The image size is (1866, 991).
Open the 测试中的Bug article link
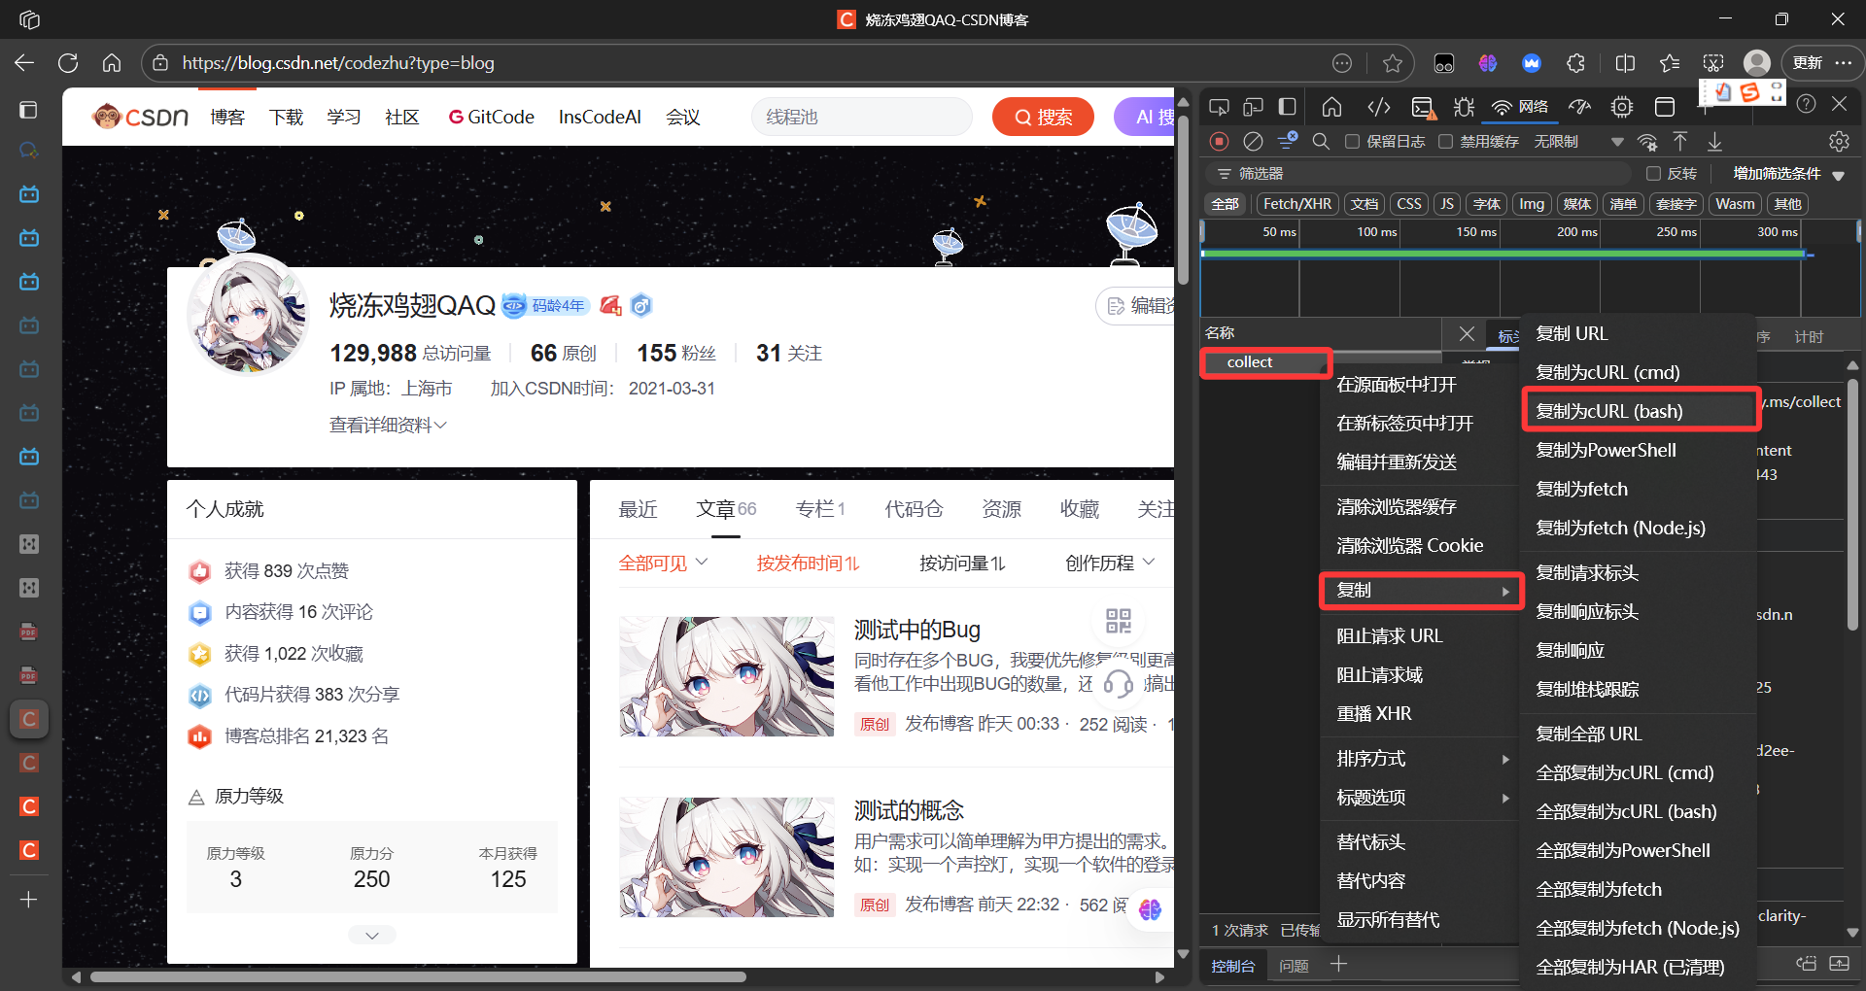point(916,630)
